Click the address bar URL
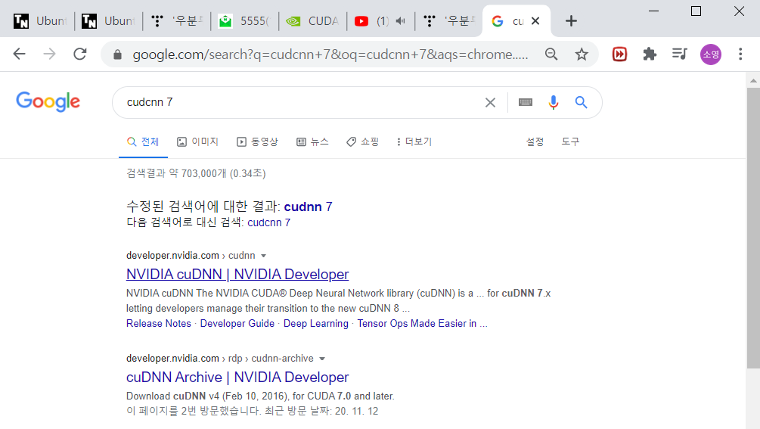The width and height of the screenshot is (760, 429). [x=330, y=54]
